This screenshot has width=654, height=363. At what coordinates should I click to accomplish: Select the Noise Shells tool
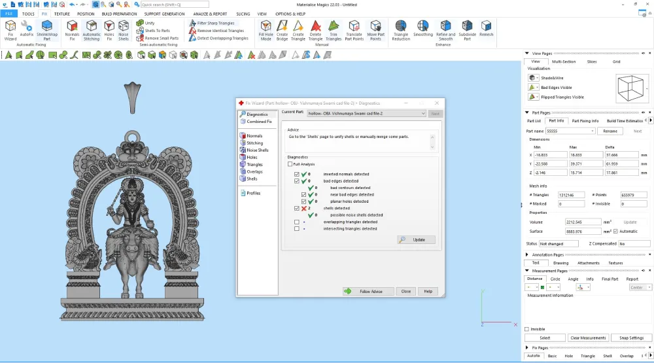124,31
